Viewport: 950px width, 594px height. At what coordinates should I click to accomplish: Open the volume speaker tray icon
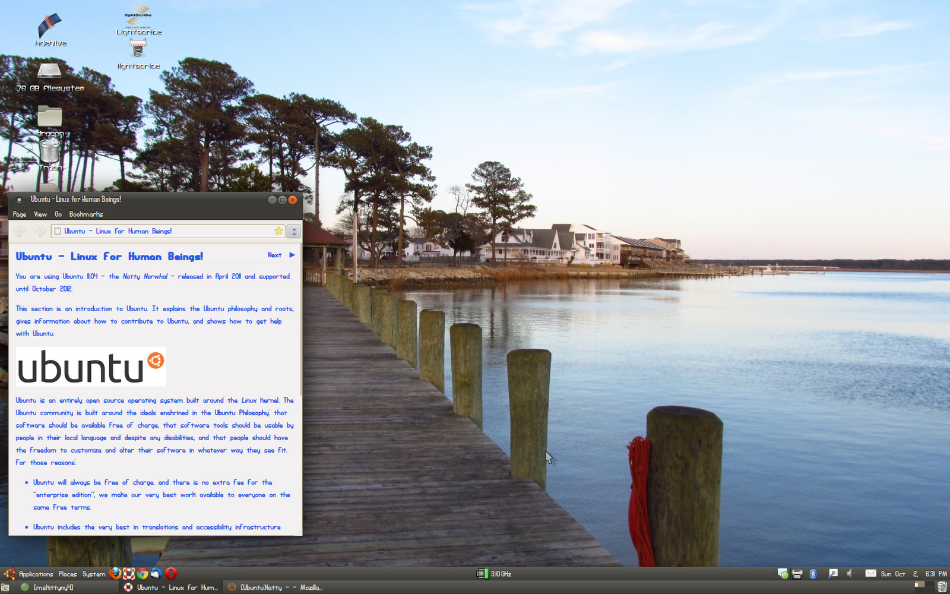850,573
